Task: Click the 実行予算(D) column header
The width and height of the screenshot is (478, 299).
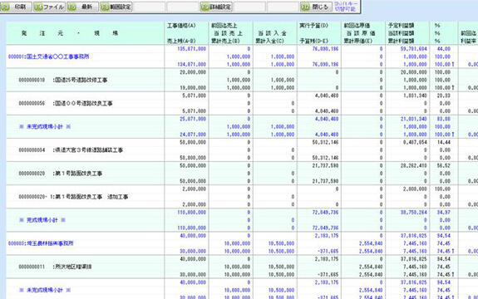Action: 313,26
